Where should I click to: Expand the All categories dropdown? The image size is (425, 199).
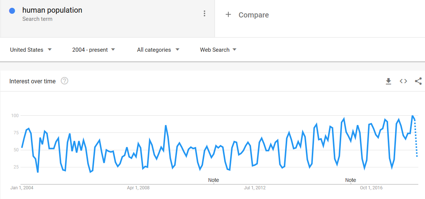158,50
